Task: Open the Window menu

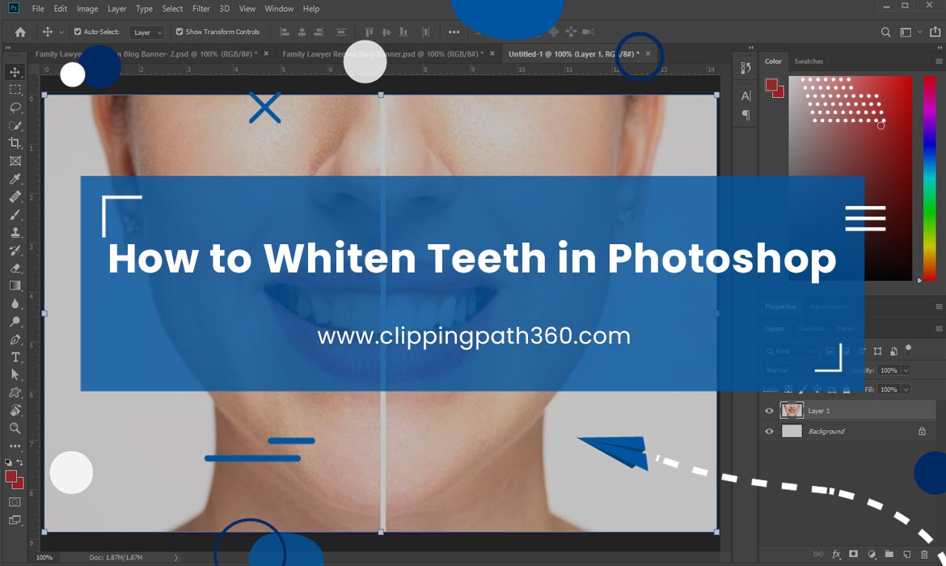Action: point(279,8)
